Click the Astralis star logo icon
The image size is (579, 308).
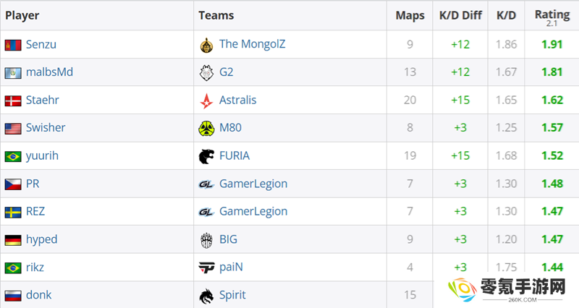pos(206,100)
